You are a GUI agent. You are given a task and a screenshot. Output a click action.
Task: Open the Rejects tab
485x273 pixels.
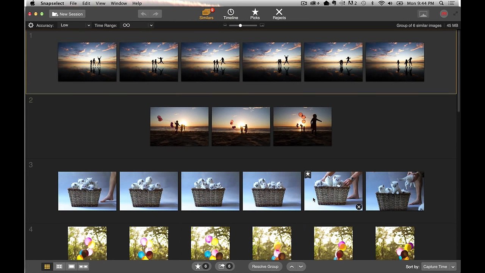(x=279, y=14)
